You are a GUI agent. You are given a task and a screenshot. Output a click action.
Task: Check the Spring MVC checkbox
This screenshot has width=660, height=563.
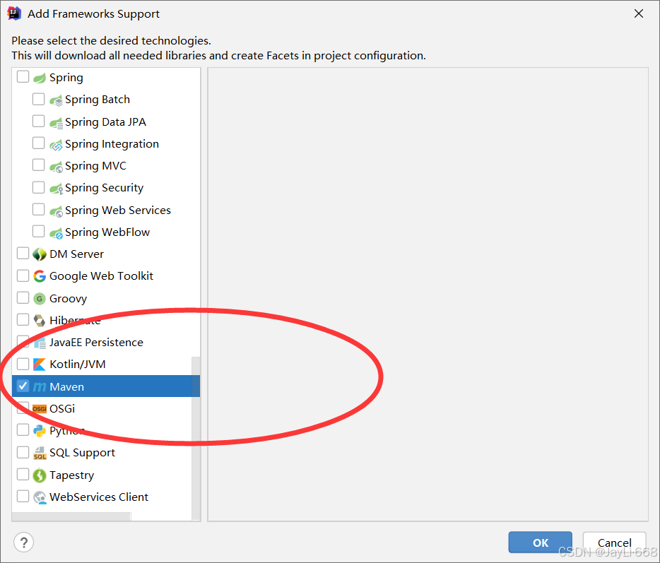click(x=38, y=165)
